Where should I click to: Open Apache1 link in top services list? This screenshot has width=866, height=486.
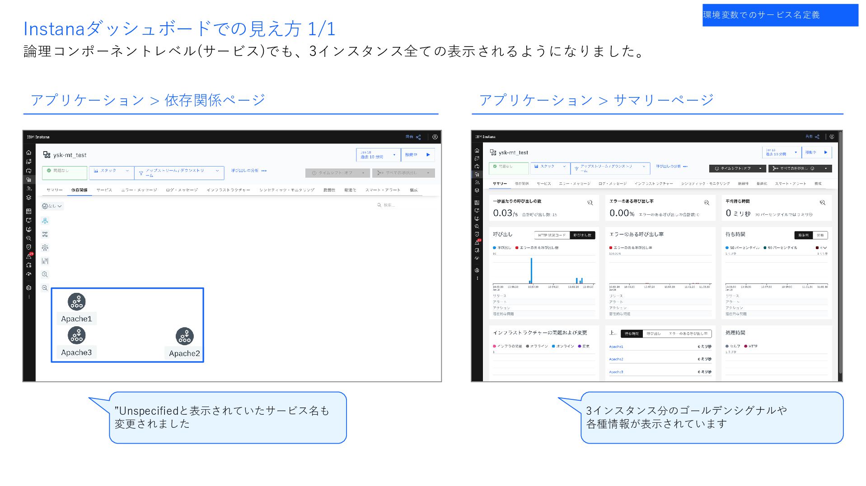coord(616,347)
